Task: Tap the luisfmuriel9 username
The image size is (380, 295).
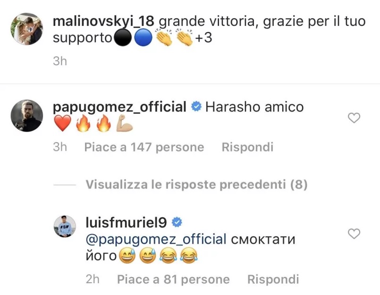Action: pyautogui.click(x=126, y=222)
